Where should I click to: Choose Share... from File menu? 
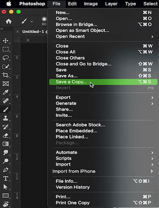[104, 109]
